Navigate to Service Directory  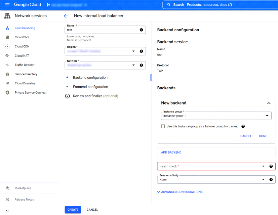pos(27,74)
